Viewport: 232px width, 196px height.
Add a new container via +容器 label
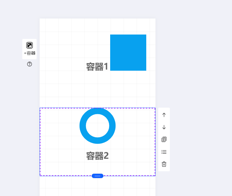(30, 53)
